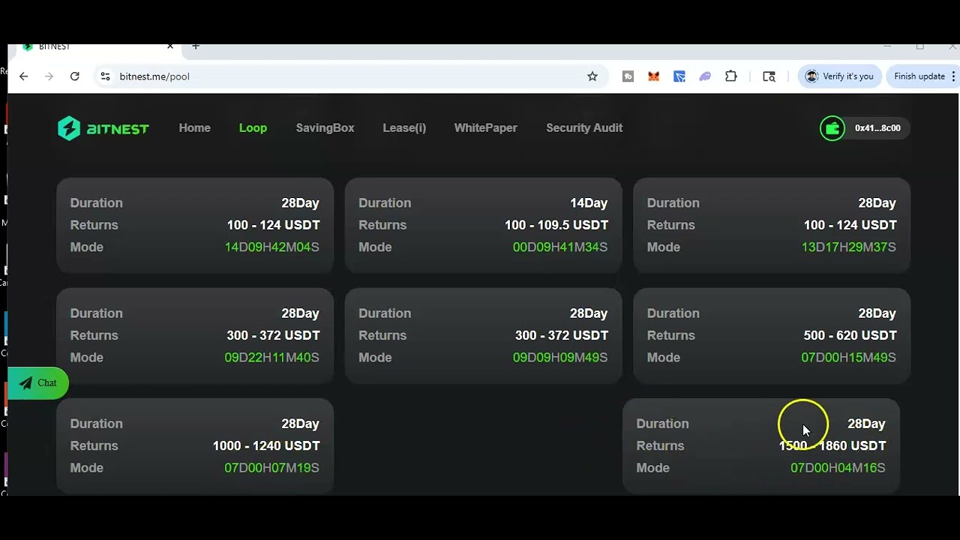Click the countdown 14D09H42M04S
The height and width of the screenshot is (540, 960).
[x=272, y=247]
